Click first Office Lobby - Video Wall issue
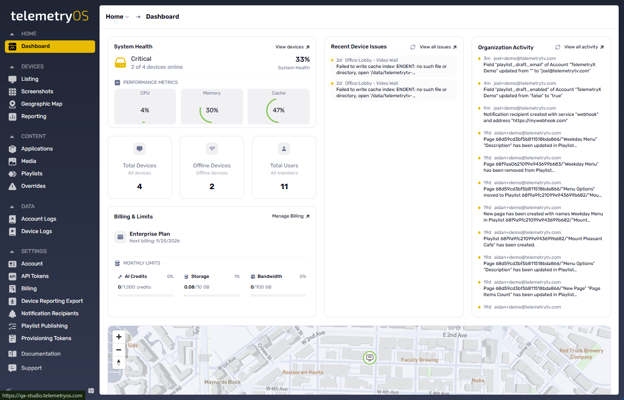The height and width of the screenshot is (400, 624). pyautogui.click(x=394, y=66)
